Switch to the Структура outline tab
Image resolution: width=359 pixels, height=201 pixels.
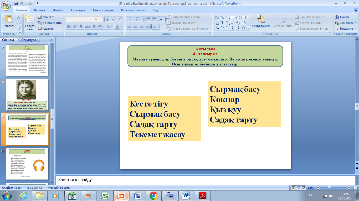(x=29, y=40)
